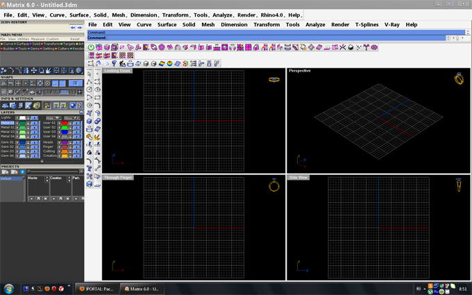Click the Hide button in Layers panel
This screenshot has width=472, height=295.
click(53, 118)
